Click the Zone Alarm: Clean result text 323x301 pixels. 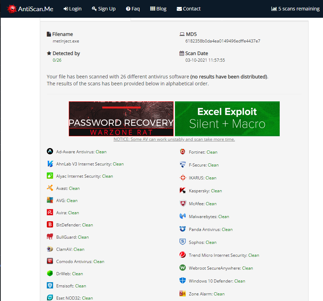pos(207,294)
